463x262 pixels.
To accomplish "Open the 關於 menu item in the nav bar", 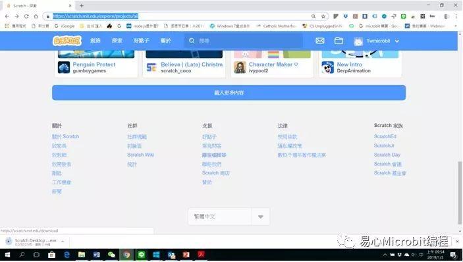I will point(166,41).
